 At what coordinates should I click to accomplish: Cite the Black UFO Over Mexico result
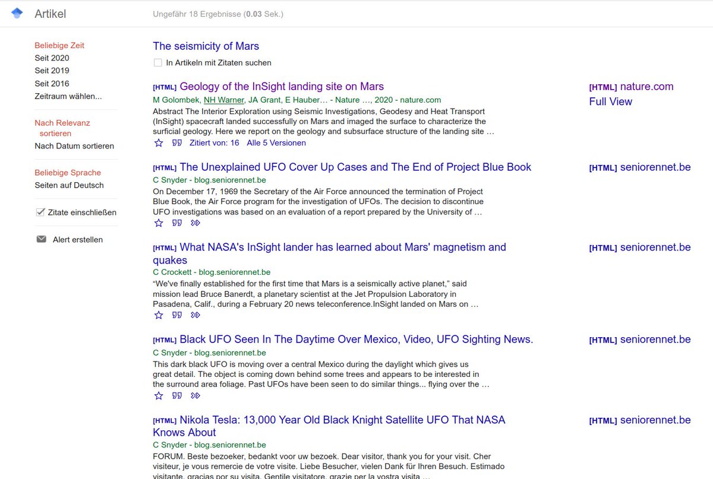(x=177, y=395)
